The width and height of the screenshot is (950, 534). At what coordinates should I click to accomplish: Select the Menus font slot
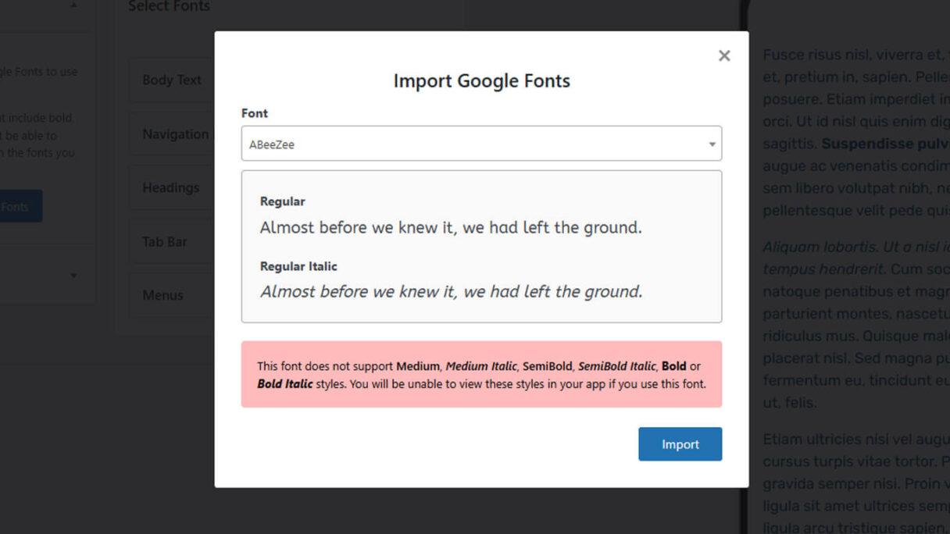[x=162, y=294]
